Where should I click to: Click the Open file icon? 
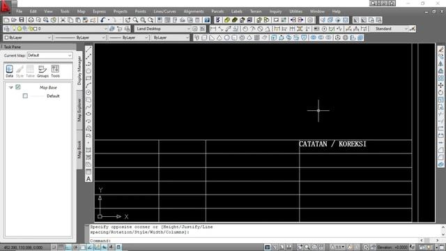[14, 20]
